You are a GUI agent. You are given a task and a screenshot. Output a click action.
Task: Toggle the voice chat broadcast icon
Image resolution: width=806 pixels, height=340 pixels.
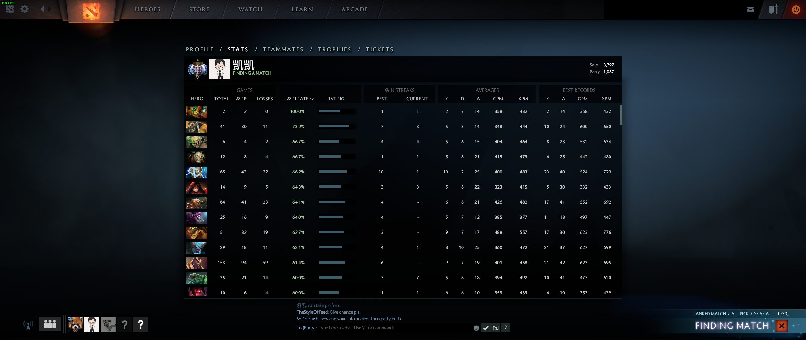coord(28,325)
